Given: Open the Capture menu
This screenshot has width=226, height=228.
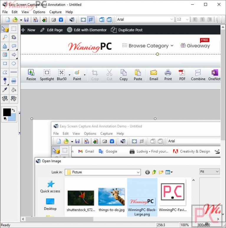Looking at the screenshot, I should pos(55,12).
